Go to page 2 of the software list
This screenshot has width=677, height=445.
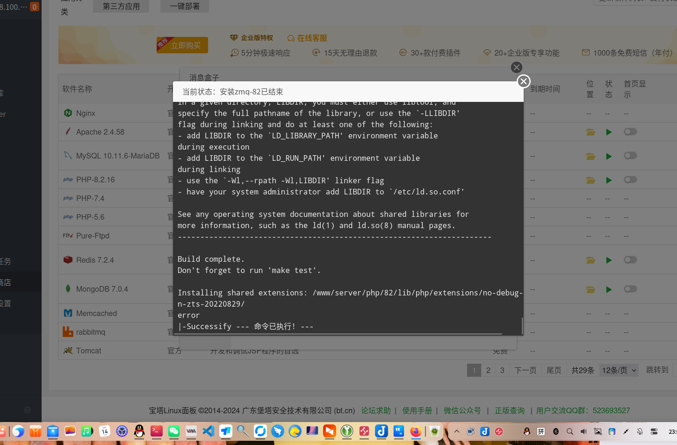click(x=488, y=370)
